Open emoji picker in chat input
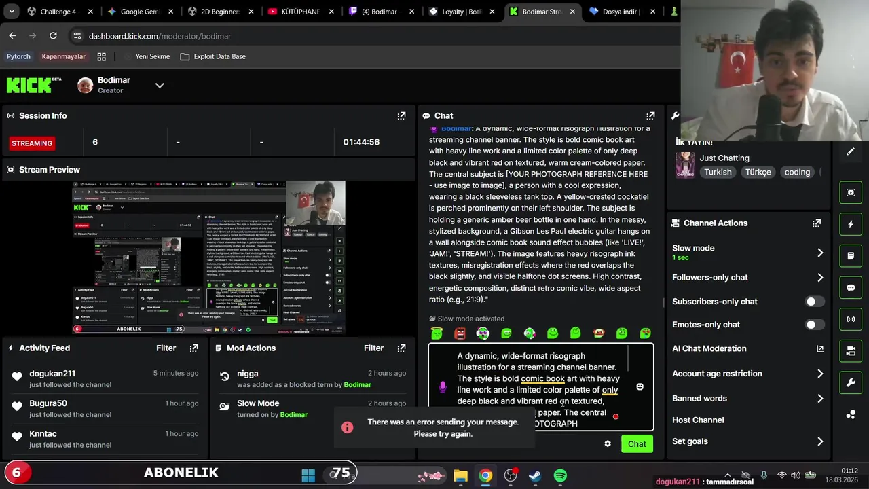Viewport: 869px width, 489px height. coord(640,386)
